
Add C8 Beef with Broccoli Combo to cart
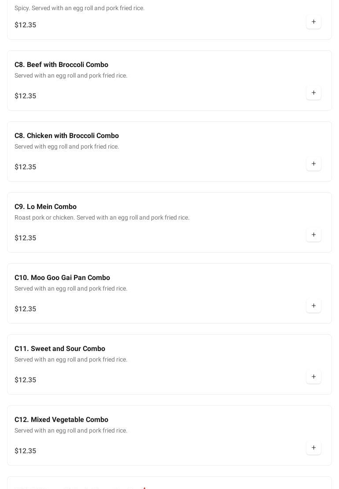tap(313, 93)
